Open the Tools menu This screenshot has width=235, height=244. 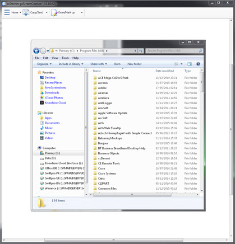(65, 58)
